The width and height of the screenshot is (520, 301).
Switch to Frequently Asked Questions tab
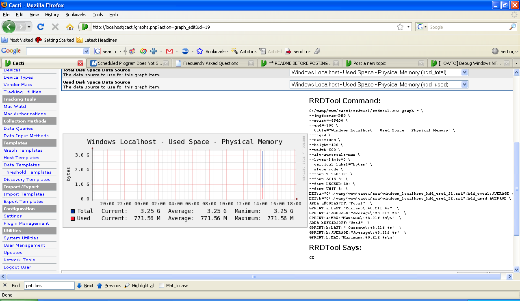tap(214, 63)
